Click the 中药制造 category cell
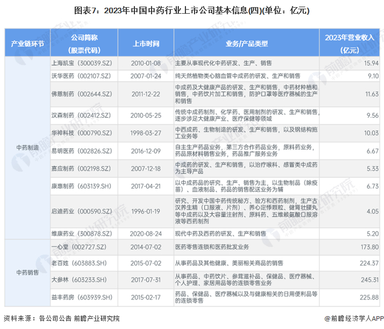This screenshot has width=384, height=329. [x=27, y=148]
